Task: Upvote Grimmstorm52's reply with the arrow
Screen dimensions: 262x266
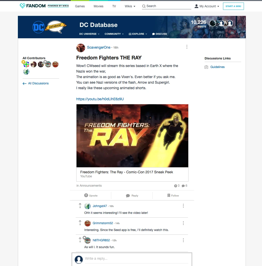Action: (x=80, y=222)
